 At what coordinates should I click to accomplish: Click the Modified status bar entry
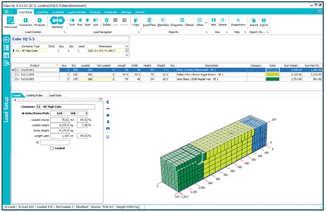click(x=81, y=207)
